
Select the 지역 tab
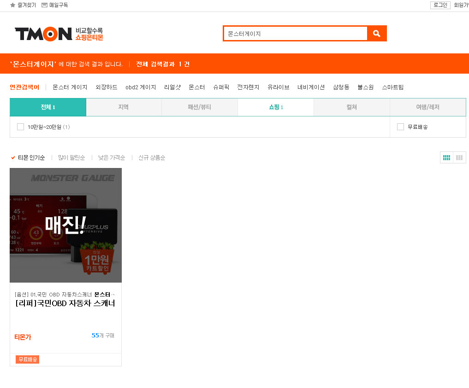[x=124, y=107]
